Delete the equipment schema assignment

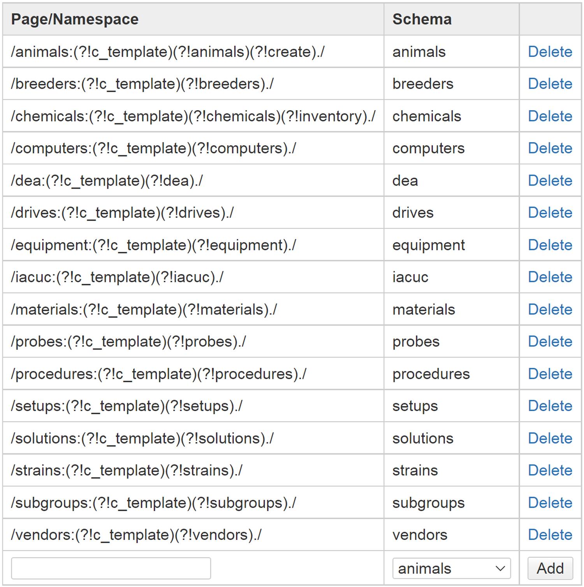click(550, 245)
